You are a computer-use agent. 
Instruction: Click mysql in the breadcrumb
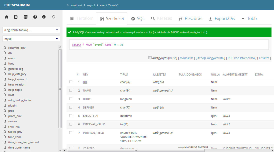[91, 5]
